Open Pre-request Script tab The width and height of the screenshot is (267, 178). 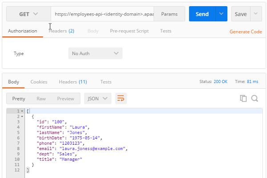pyautogui.click(x=129, y=31)
